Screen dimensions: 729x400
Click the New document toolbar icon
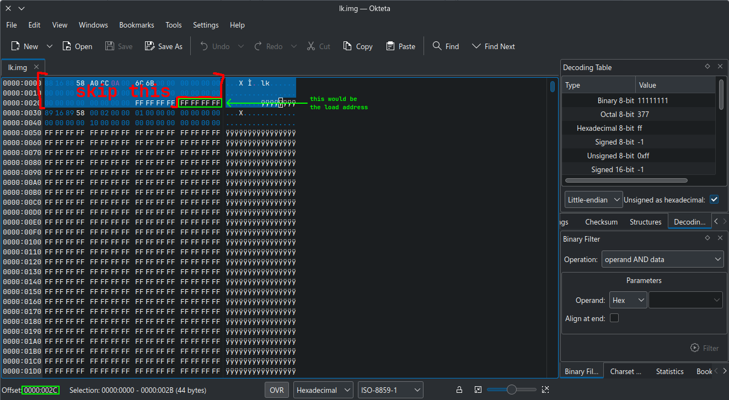pyautogui.click(x=16, y=46)
